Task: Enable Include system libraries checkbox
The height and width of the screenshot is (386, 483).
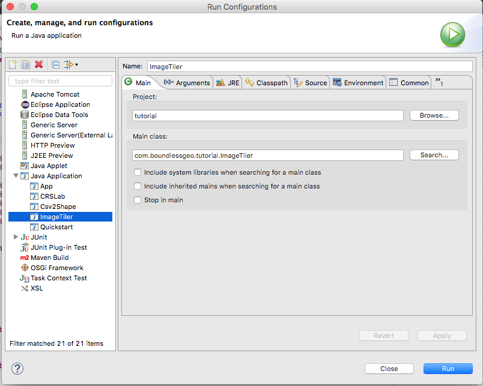Action: (138, 172)
